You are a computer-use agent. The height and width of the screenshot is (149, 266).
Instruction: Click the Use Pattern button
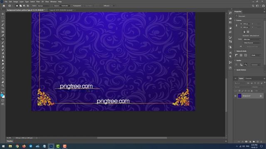(89, 6)
